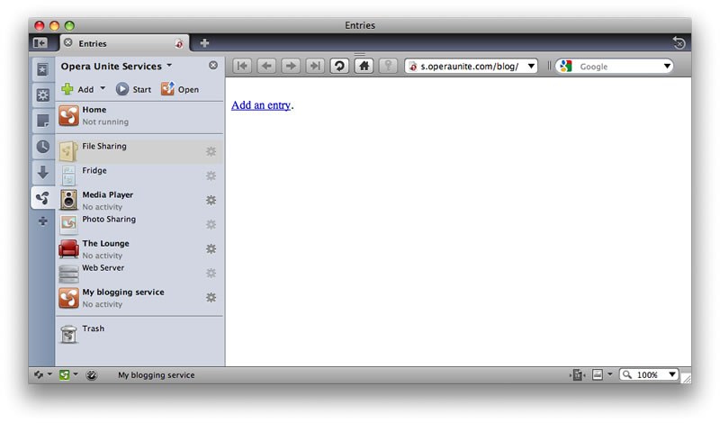This screenshot has height=423, width=720.
Task: Close the Entries tab
Action: click(x=68, y=42)
